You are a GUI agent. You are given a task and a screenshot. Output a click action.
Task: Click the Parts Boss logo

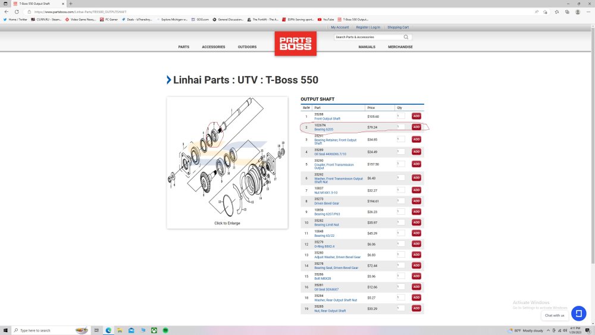click(x=296, y=43)
